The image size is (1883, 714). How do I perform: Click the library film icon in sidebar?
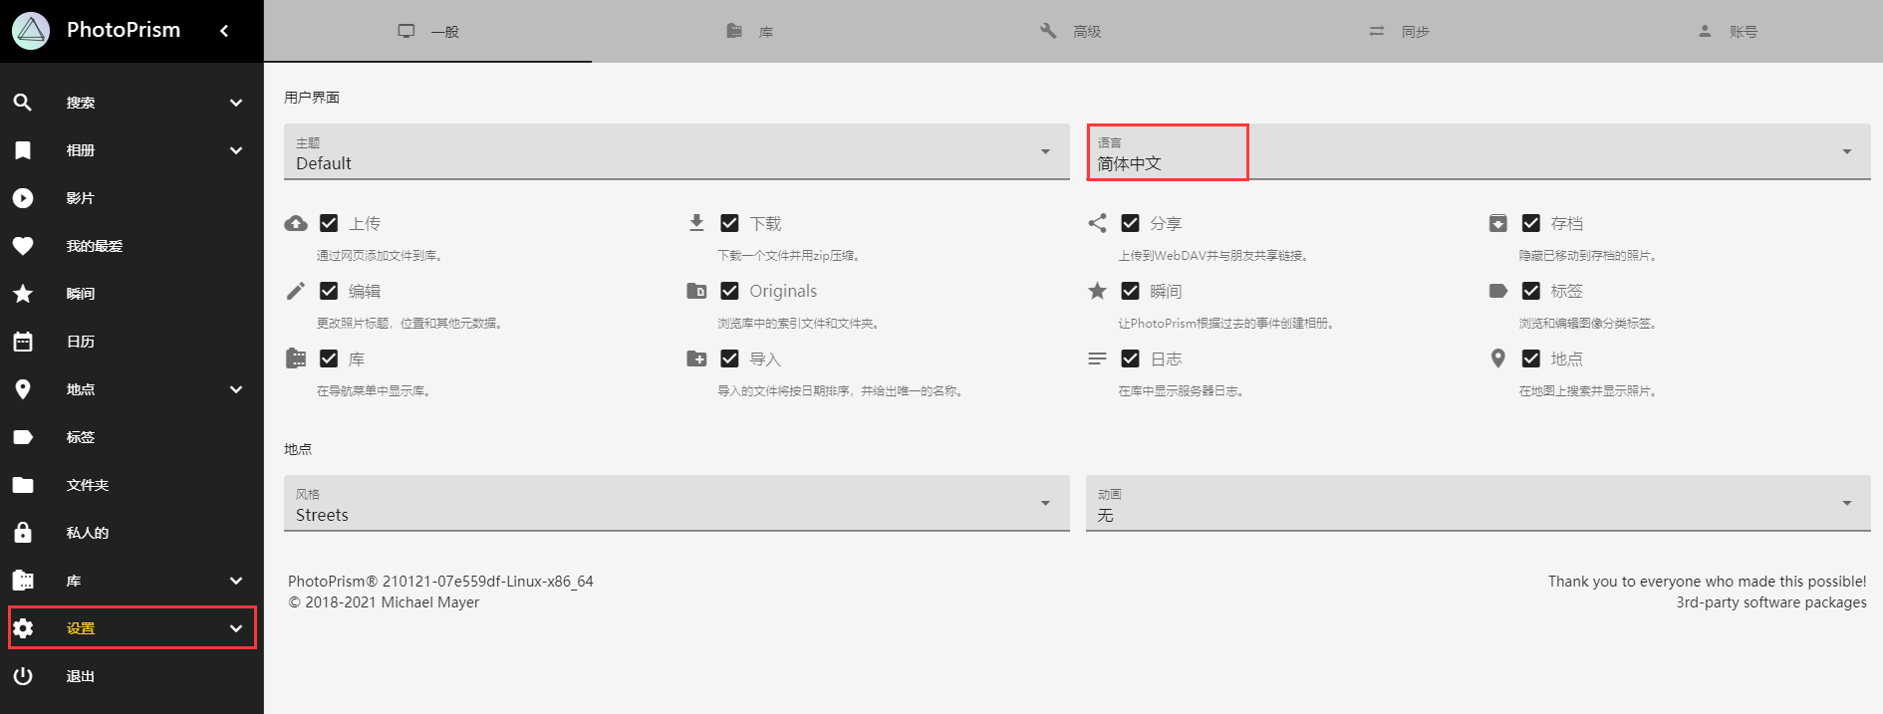pyautogui.click(x=23, y=581)
